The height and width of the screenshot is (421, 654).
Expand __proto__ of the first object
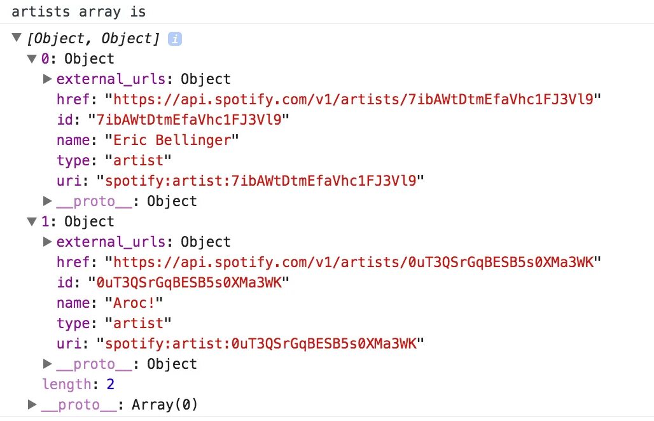(47, 201)
